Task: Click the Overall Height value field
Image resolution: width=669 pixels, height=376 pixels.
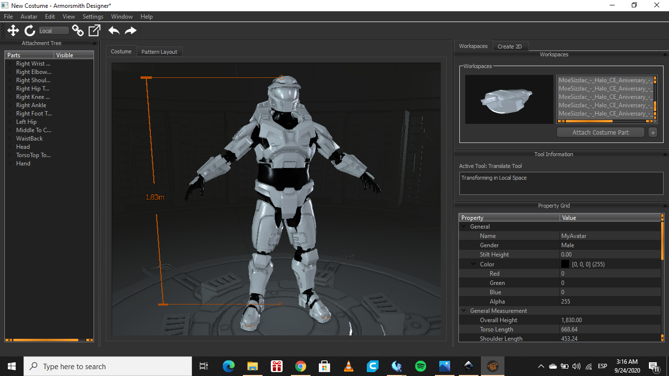Action: (610, 320)
